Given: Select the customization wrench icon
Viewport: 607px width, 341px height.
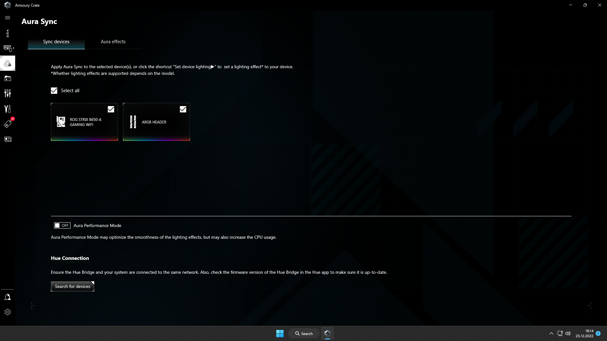Looking at the screenshot, I should [8, 109].
